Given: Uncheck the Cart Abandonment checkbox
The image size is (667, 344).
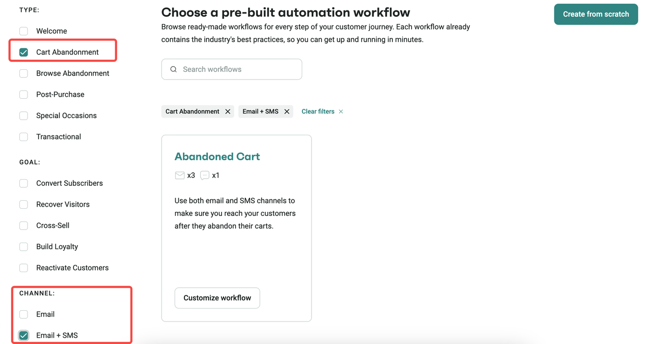Looking at the screenshot, I should click(x=23, y=52).
